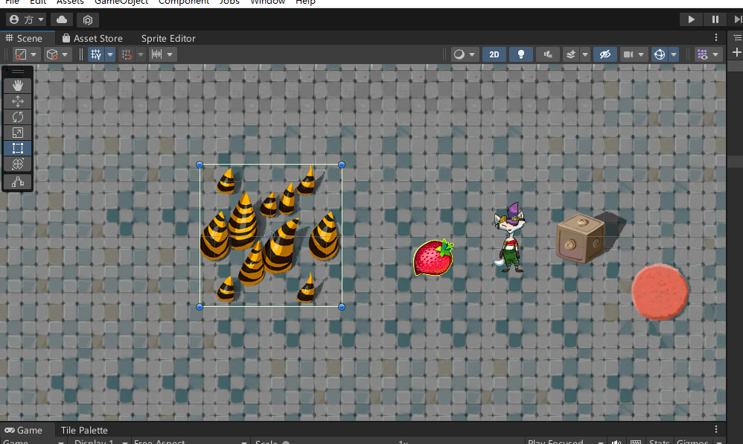743x444 pixels.
Task: Click the render doc style shading mode icon
Action: click(460, 54)
